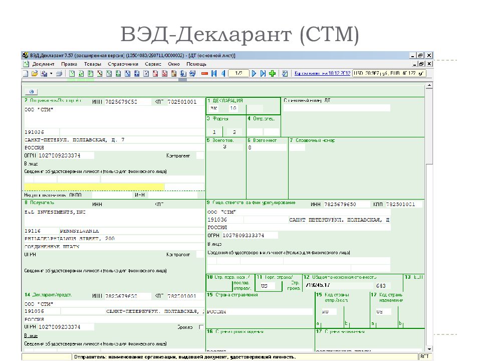Tick the Контрагент checkbox in the Отправитель box
The image size is (481, 361).
(x=200, y=155)
